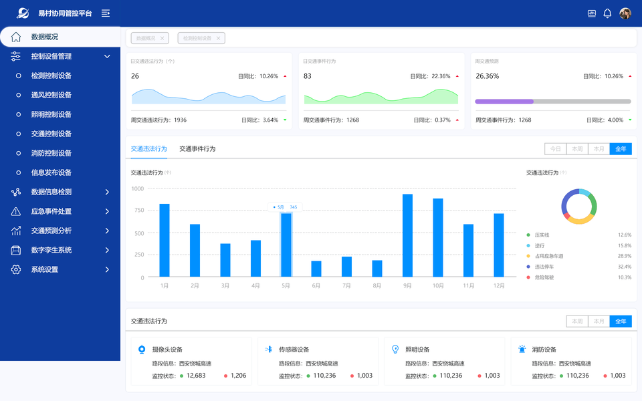Click the warning triangle icon for 应急事件处置
The image size is (642, 401).
(15, 211)
